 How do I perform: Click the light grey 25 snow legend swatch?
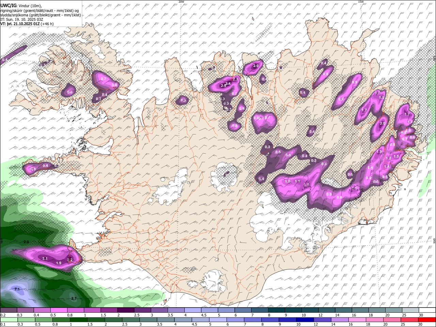click(410, 310)
